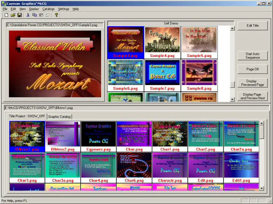Select the Char3.pag thumbnail
The image size is (273, 204).
[x=27, y=167]
